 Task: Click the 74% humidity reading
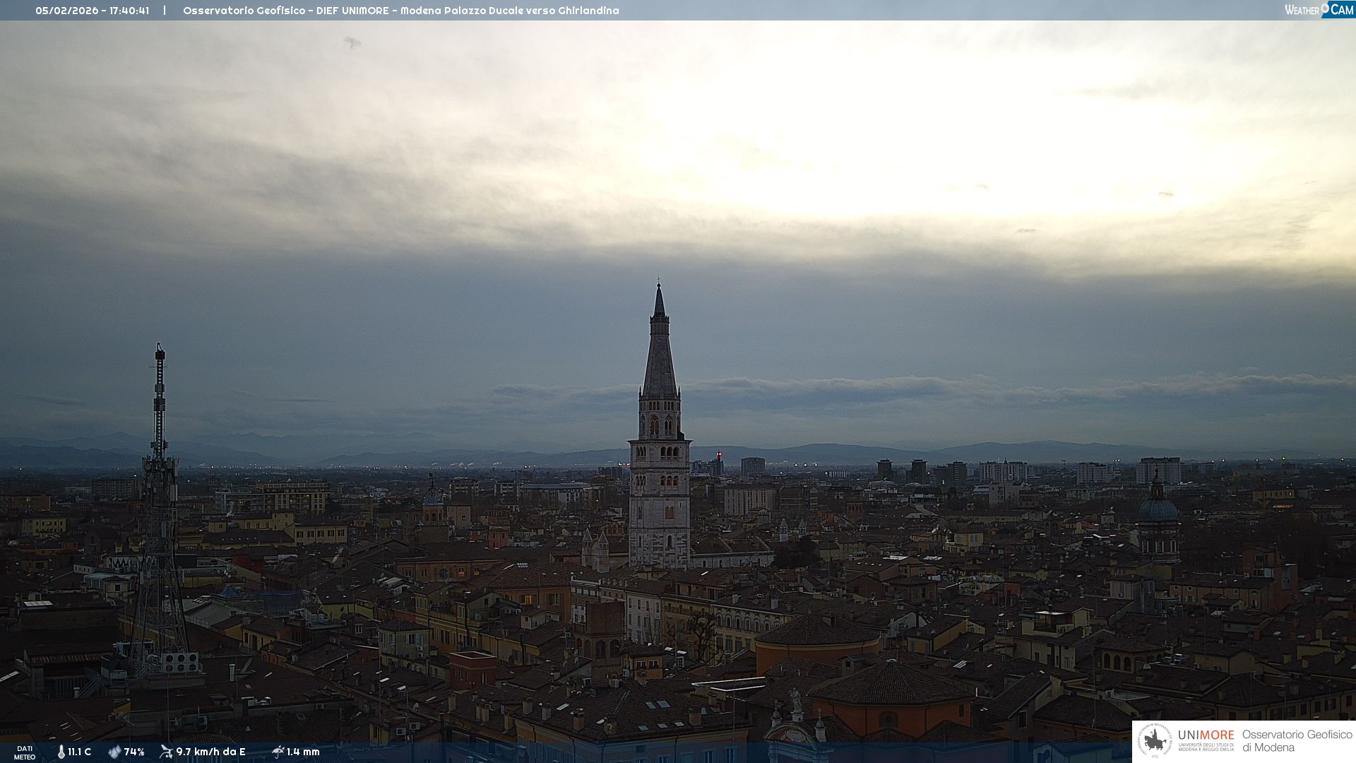coord(134,752)
